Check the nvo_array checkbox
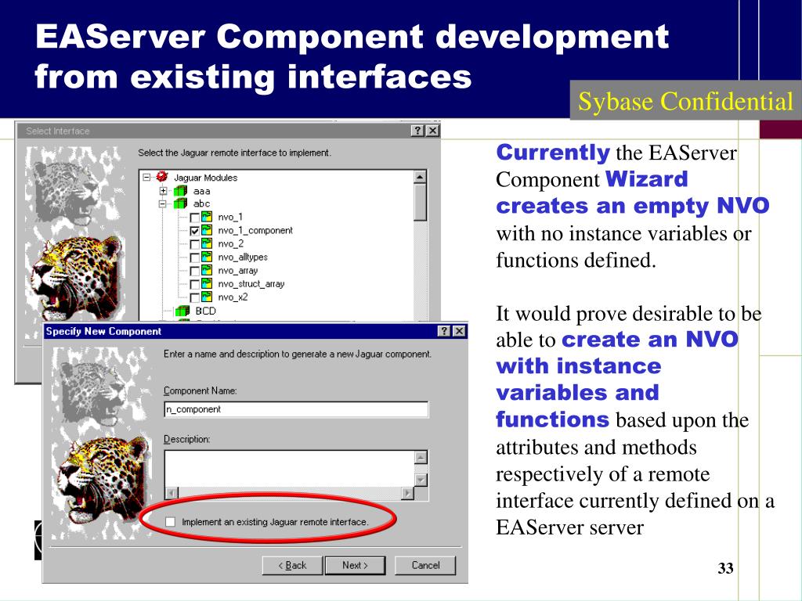The height and width of the screenshot is (601, 802). (194, 271)
